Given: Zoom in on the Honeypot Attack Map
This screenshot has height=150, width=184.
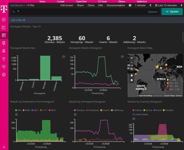Looking at the screenshot, I should coord(132,58).
